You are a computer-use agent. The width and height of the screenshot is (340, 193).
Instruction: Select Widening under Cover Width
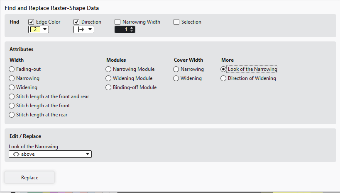176,78
